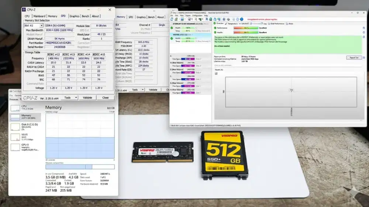Click the unregistered version please register link
The image size is (369, 207).
click(x=262, y=19)
